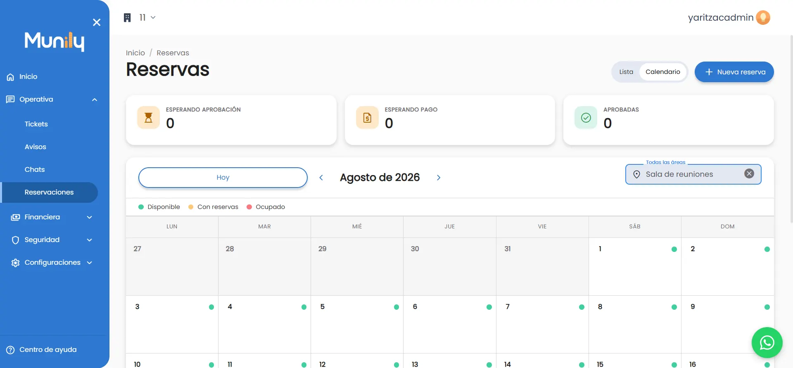Click the location pin icon in area field

tap(636, 174)
